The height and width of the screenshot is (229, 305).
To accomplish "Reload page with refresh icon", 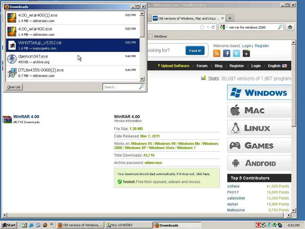I will 213,27.
